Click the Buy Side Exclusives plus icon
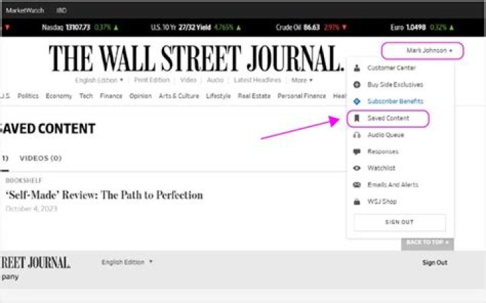 coord(356,85)
